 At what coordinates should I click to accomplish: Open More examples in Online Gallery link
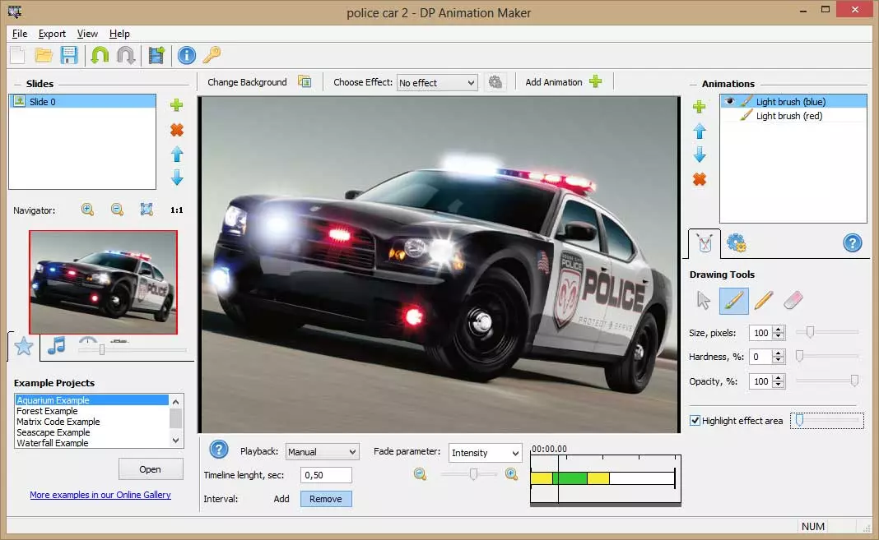[x=100, y=495]
